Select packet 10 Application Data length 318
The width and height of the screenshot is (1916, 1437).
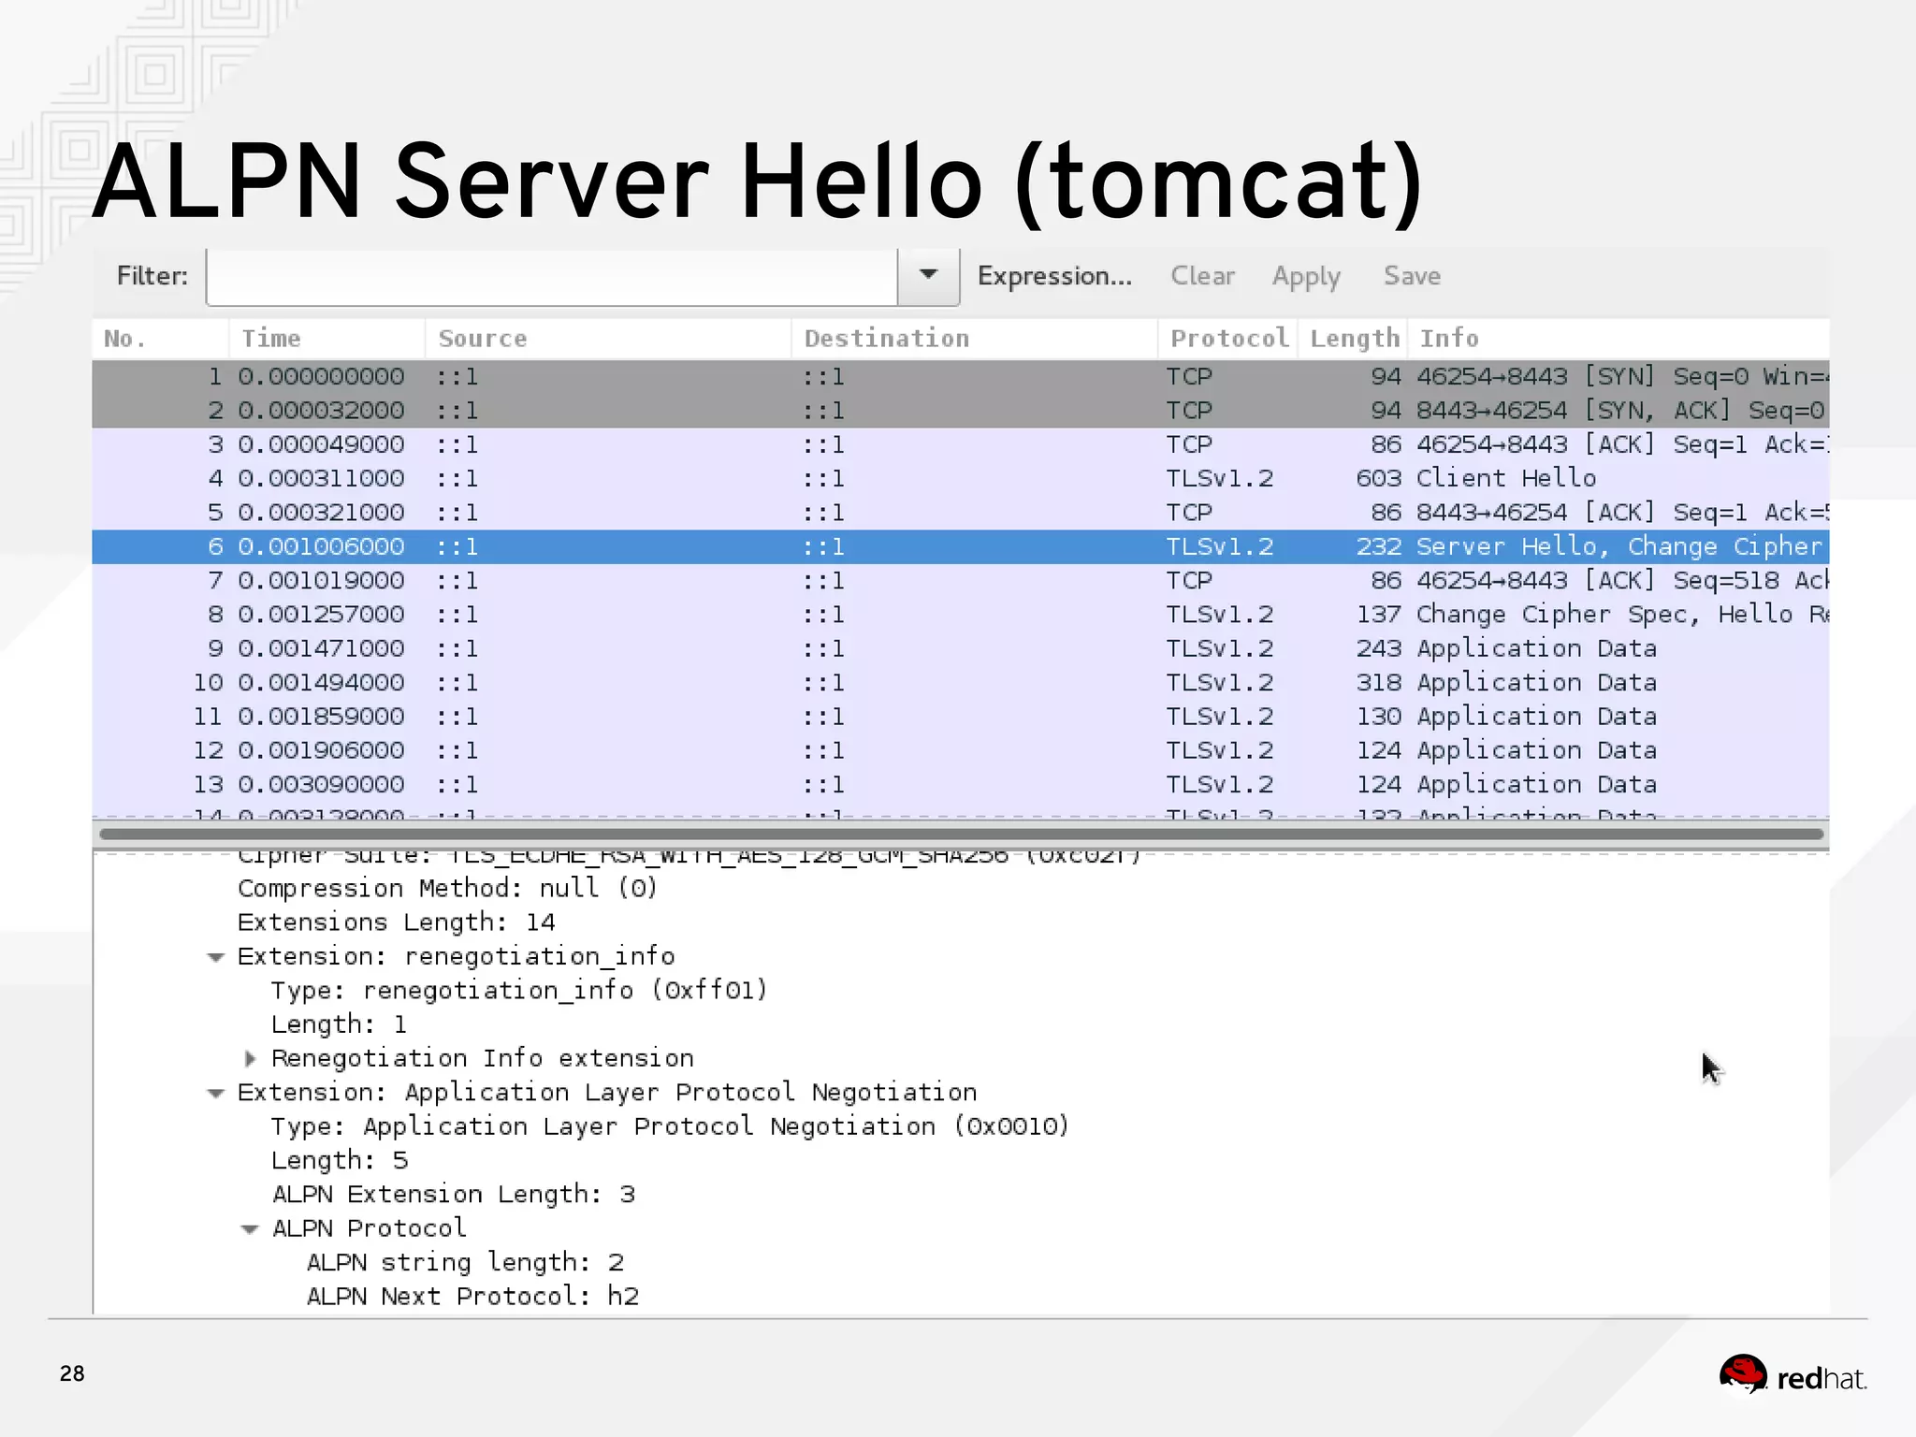tap(961, 683)
